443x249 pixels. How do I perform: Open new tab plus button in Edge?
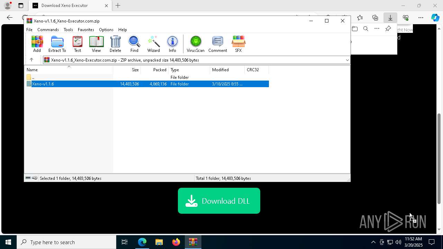[118, 6]
